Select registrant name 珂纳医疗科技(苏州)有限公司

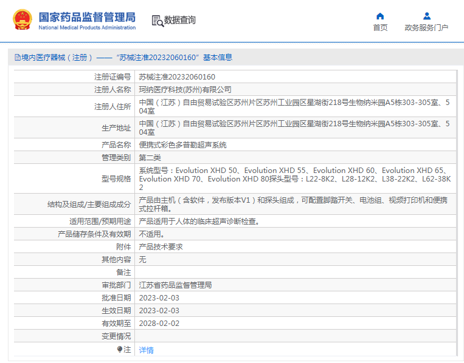point(185,90)
